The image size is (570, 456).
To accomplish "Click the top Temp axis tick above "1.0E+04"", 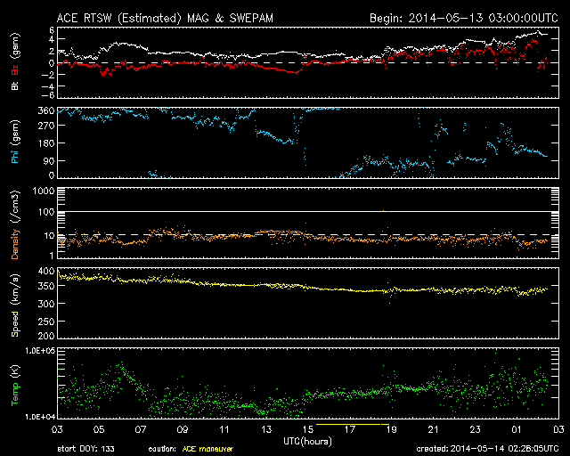I will 39,350.
